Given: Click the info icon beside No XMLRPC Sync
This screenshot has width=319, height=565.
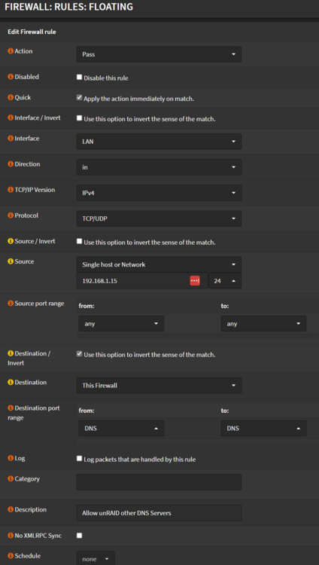Looking at the screenshot, I should pos(11,536).
